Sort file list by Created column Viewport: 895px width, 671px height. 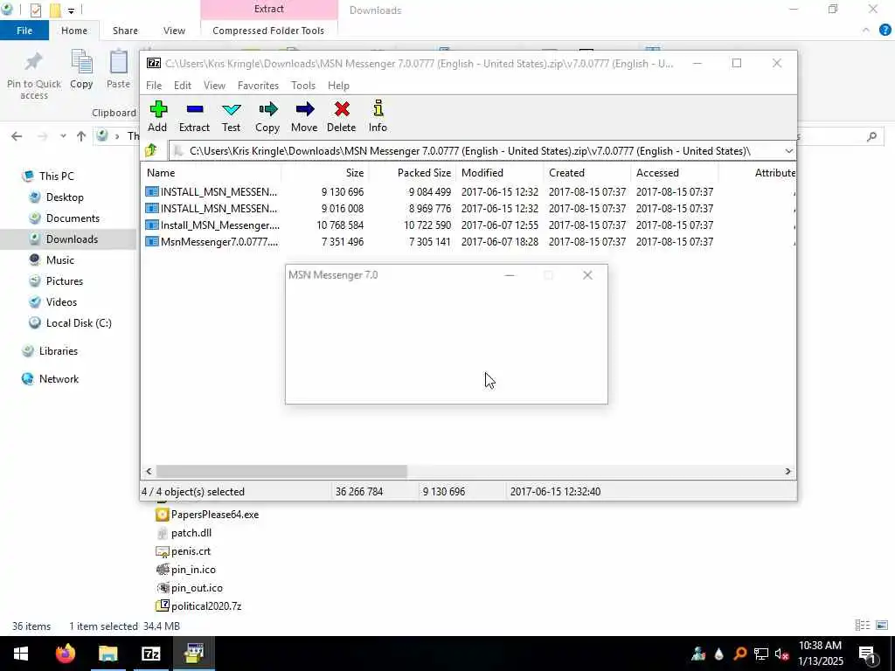point(586,173)
